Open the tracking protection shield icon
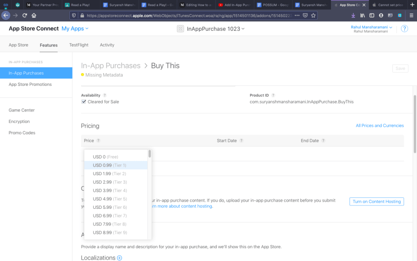The image size is (417, 261). [x=74, y=16]
